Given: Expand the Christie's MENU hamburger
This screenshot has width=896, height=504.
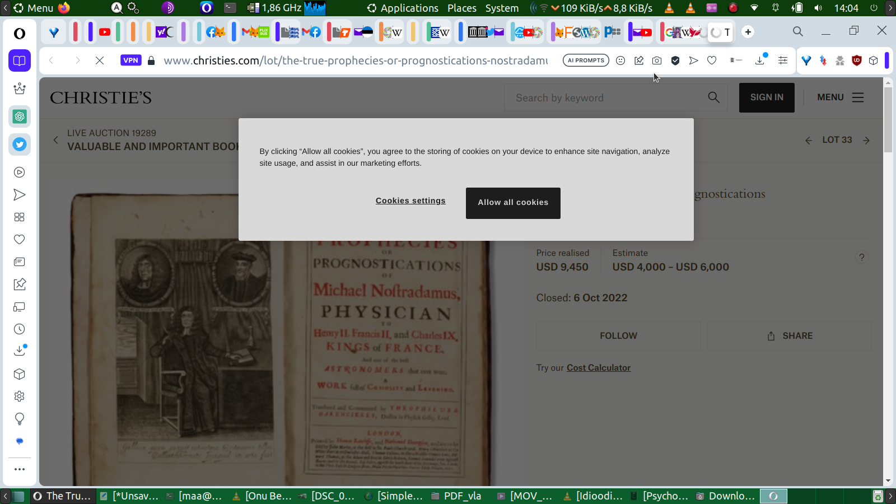Looking at the screenshot, I should pos(841,97).
